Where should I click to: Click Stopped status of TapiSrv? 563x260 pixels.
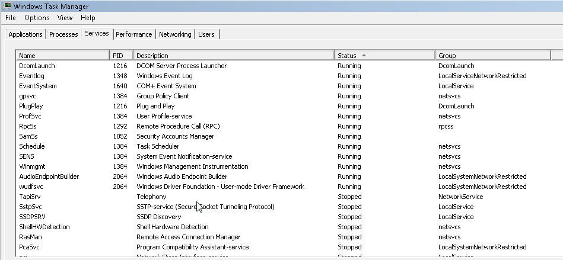(349, 197)
